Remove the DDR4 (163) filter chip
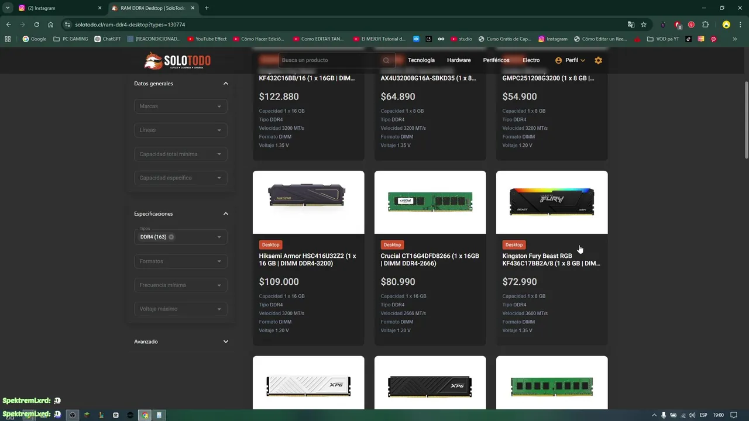The width and height of the screenshot is (749, 421). point(171,237)
